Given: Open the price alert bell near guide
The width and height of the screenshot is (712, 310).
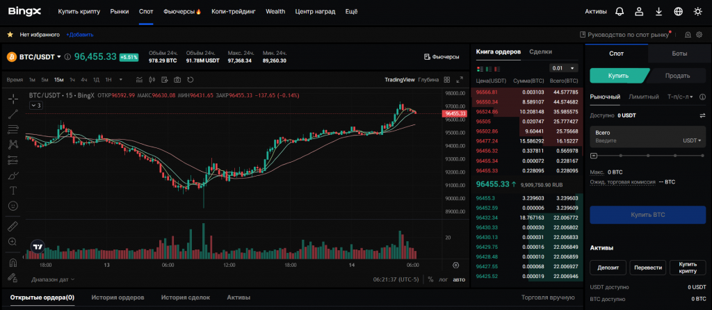Looking at the screenshot, I should (x=688, y=35).
